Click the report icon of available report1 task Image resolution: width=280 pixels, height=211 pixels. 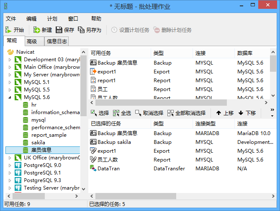[93, 80]
